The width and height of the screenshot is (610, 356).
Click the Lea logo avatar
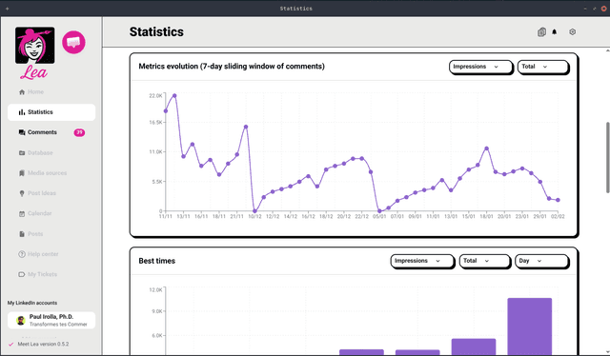pyautogui.click(x=35, y=46)
